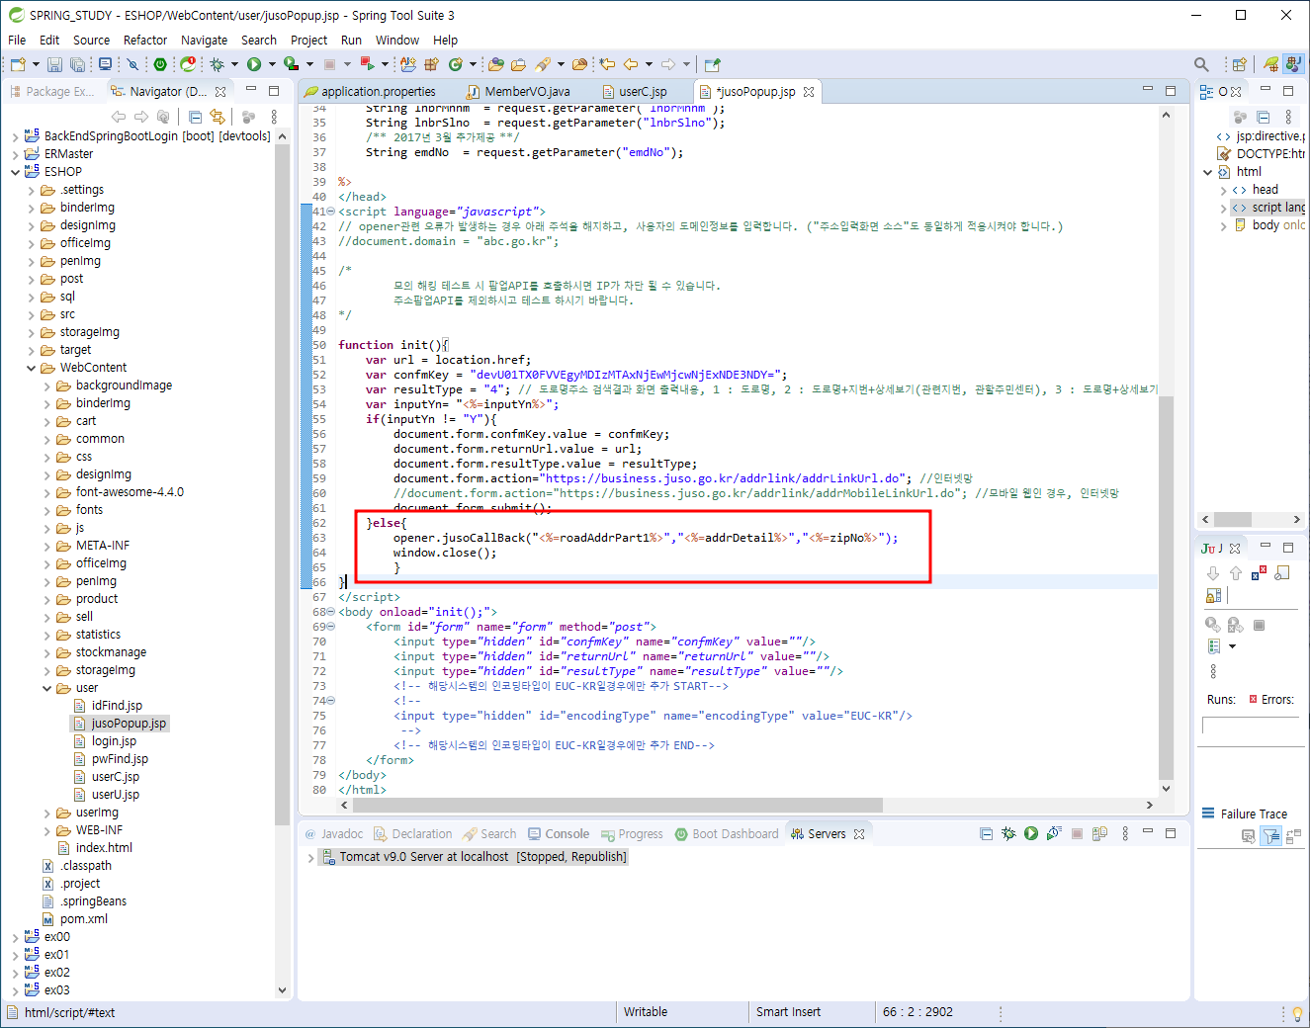Open JUnit history dropdown arrow
Screen dimensions: 1310x1028
coord(1232,646)
